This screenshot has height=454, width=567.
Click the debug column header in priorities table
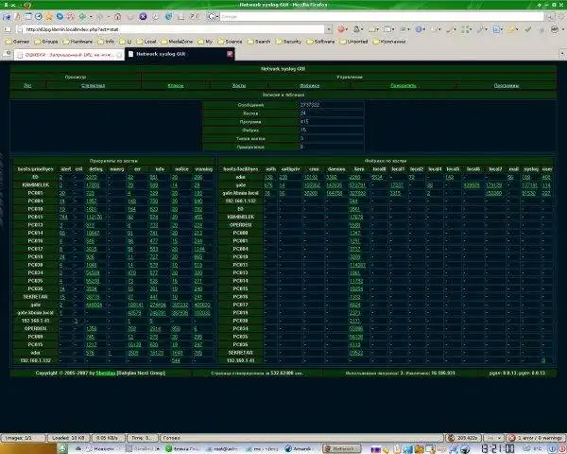[95, 169]
